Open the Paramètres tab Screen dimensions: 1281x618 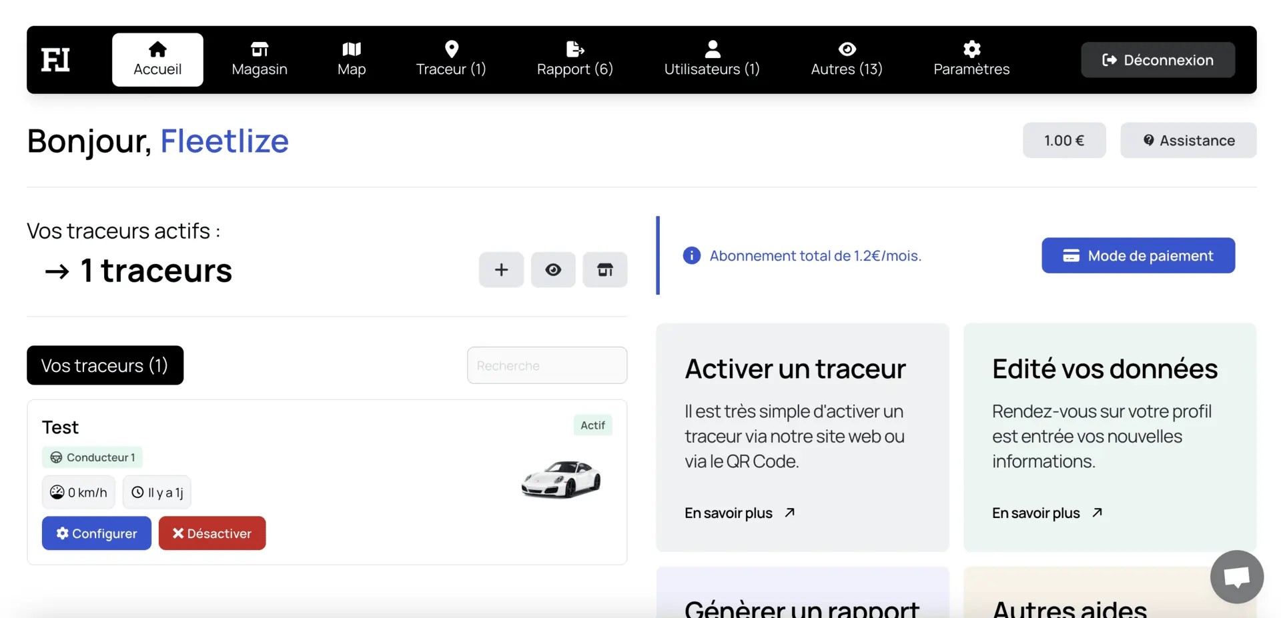click(971, 59)
